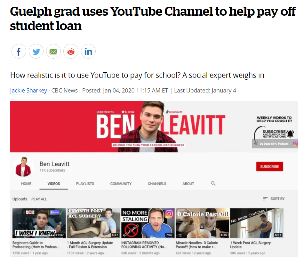Open the About tab
Image resolution: width=303 pixels, height=257 pixels.
(188, 184)
